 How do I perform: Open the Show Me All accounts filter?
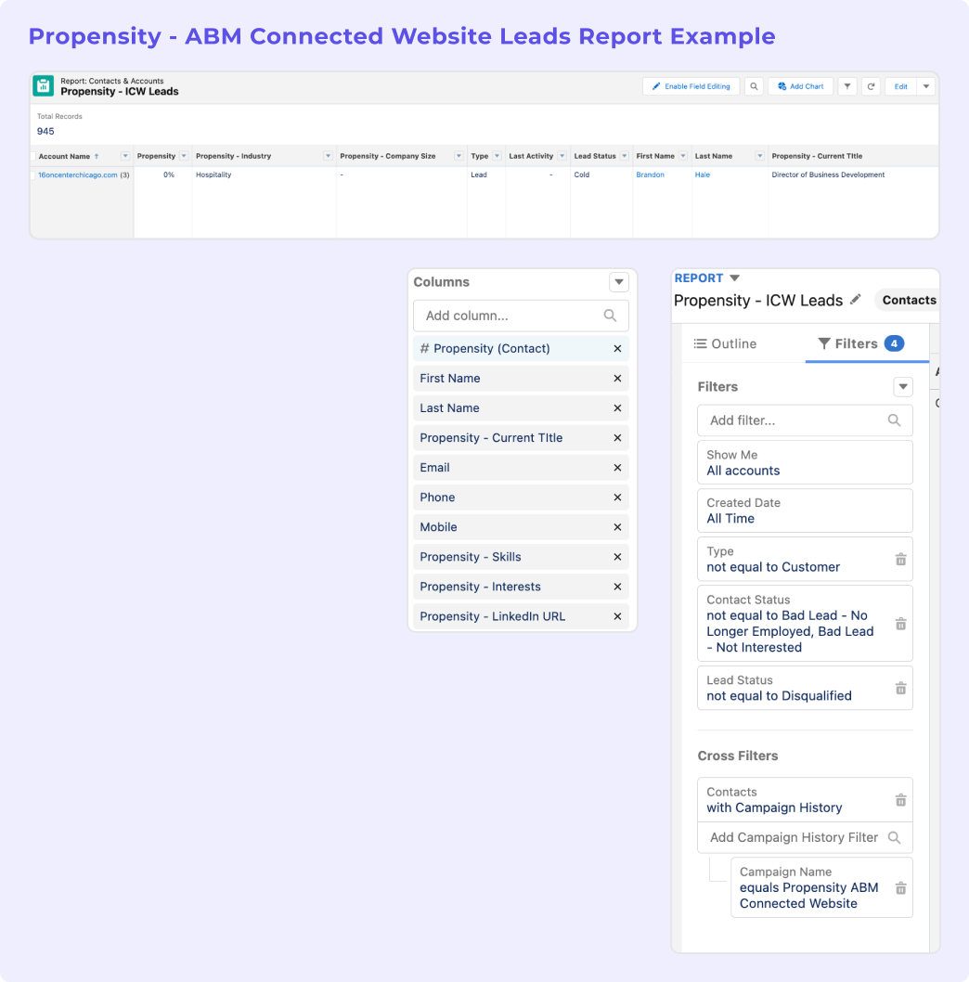tap(805, 463)
